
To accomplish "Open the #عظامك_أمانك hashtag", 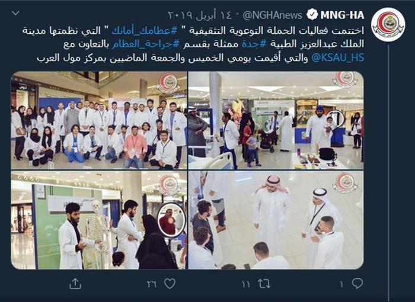I will (x=145, y=30).
